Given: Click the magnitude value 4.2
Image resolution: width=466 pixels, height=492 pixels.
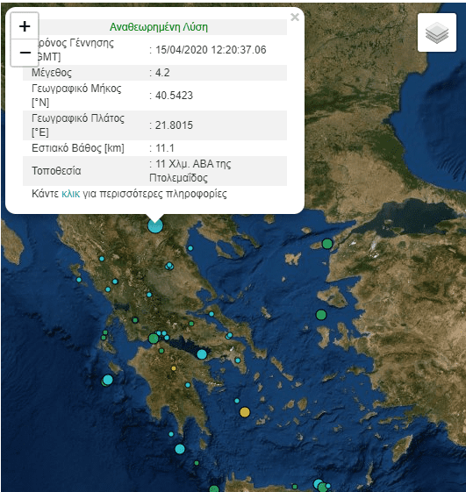Looking at the screenshot, I should click(x=162, y=73).
